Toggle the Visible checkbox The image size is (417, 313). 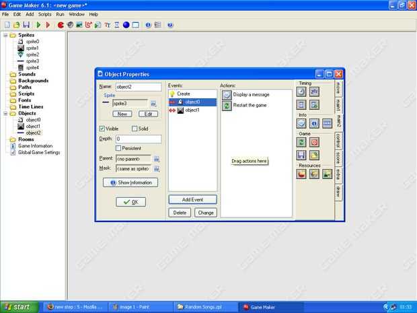102,129
